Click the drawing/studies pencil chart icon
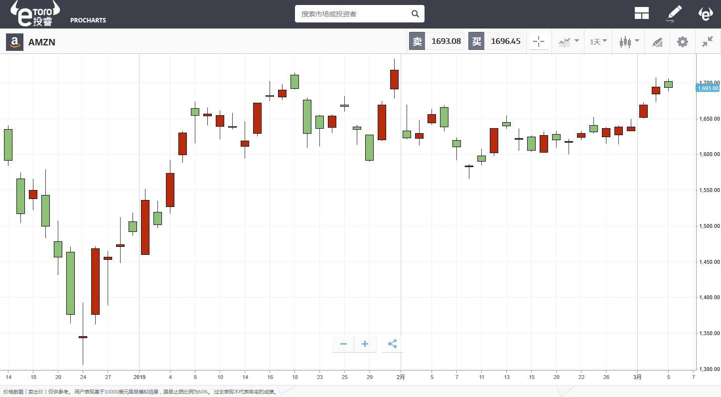The width and height of the screenshot is (721, 397). (x=657, y=42)
